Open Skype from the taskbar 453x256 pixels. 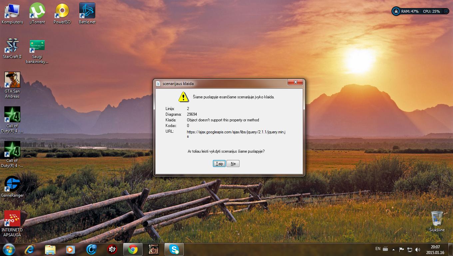point(174,249)
